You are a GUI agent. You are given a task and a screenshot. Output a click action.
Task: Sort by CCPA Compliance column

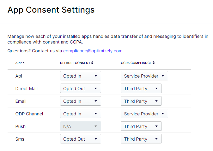coord(137,63)
